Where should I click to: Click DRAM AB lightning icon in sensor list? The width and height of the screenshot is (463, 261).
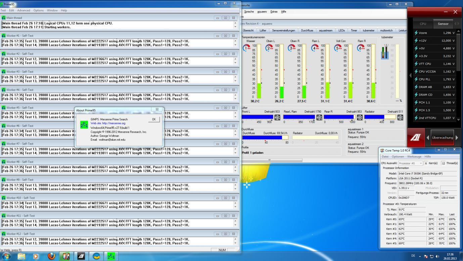(416, 87)
